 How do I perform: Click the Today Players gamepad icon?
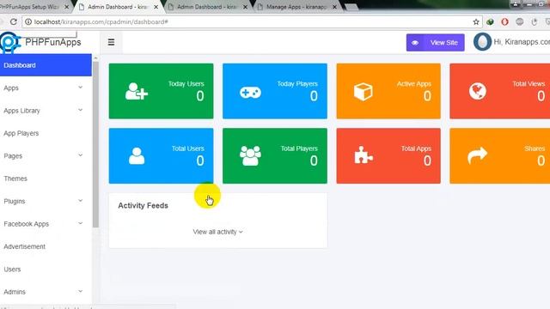click(250, 93)
